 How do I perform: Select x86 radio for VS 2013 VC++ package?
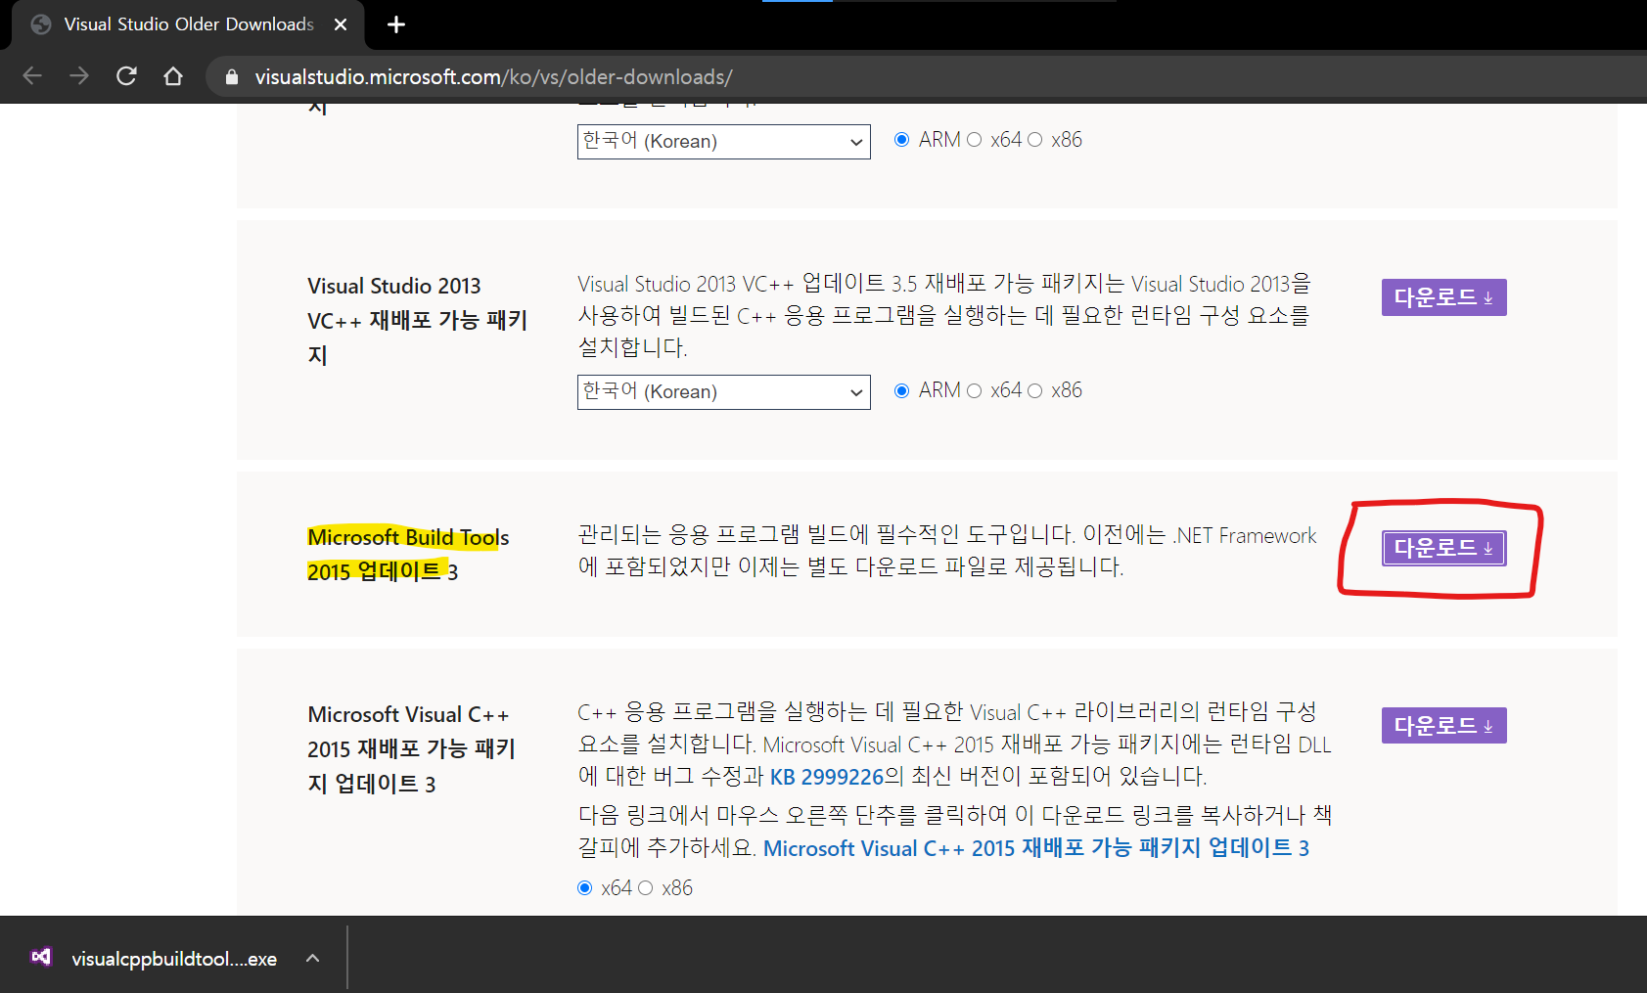click(x=1034, y=390)
